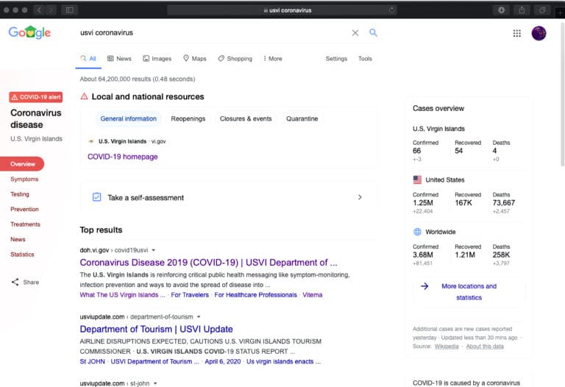This screenshot has width=565, height=387.
Task: Click the Worldwide Confirmed 3.68M value
Action: pos(423,255)
